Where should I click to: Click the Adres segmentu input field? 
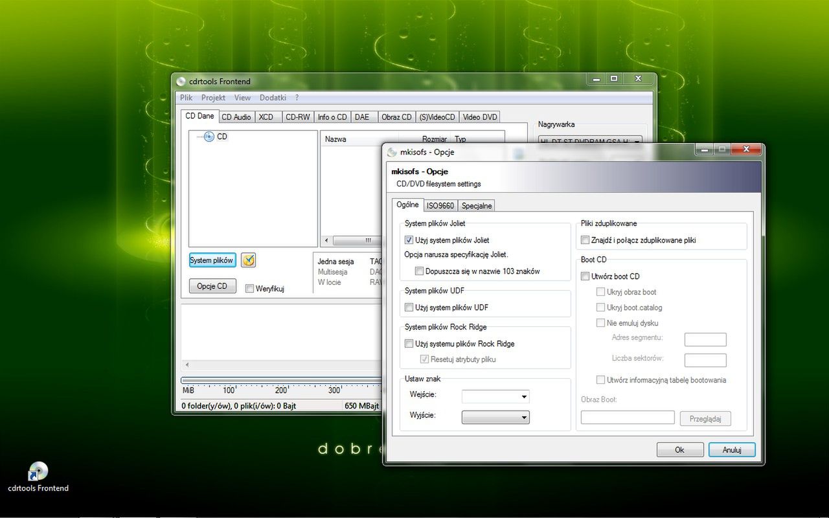pos(705,339)
